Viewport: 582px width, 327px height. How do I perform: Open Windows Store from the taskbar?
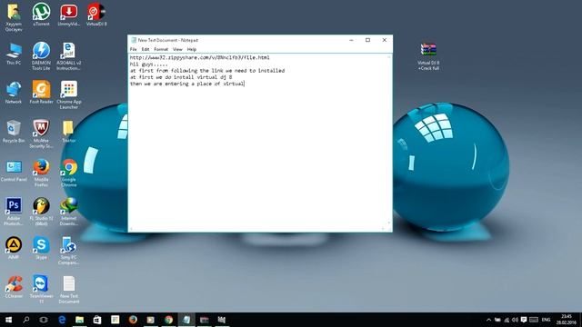(97, 320)
